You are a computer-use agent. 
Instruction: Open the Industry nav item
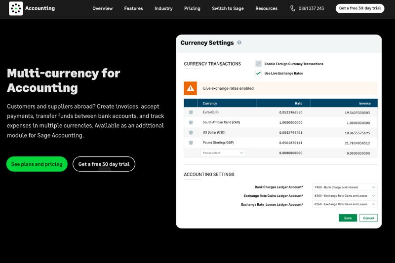(163, 8)
